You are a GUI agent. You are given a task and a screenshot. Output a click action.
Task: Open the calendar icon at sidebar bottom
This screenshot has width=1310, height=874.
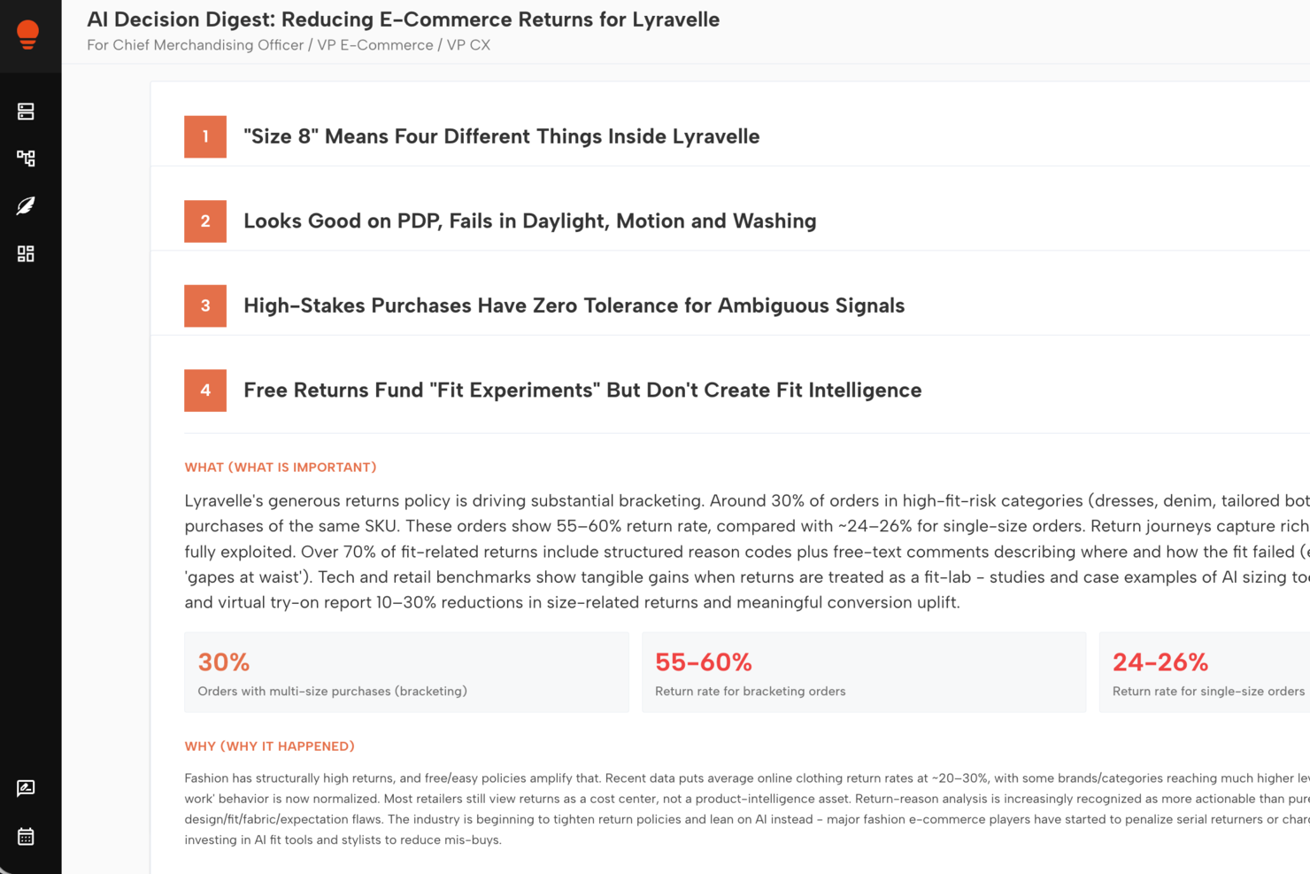click(26, 836)
